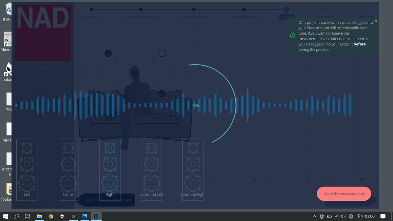Open Windows taskbar search
The image size is (393, 221).
[x=17, y=216]
